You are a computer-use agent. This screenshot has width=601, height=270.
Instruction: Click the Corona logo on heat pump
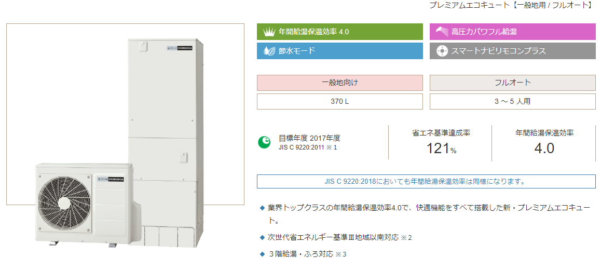[111, 179]
